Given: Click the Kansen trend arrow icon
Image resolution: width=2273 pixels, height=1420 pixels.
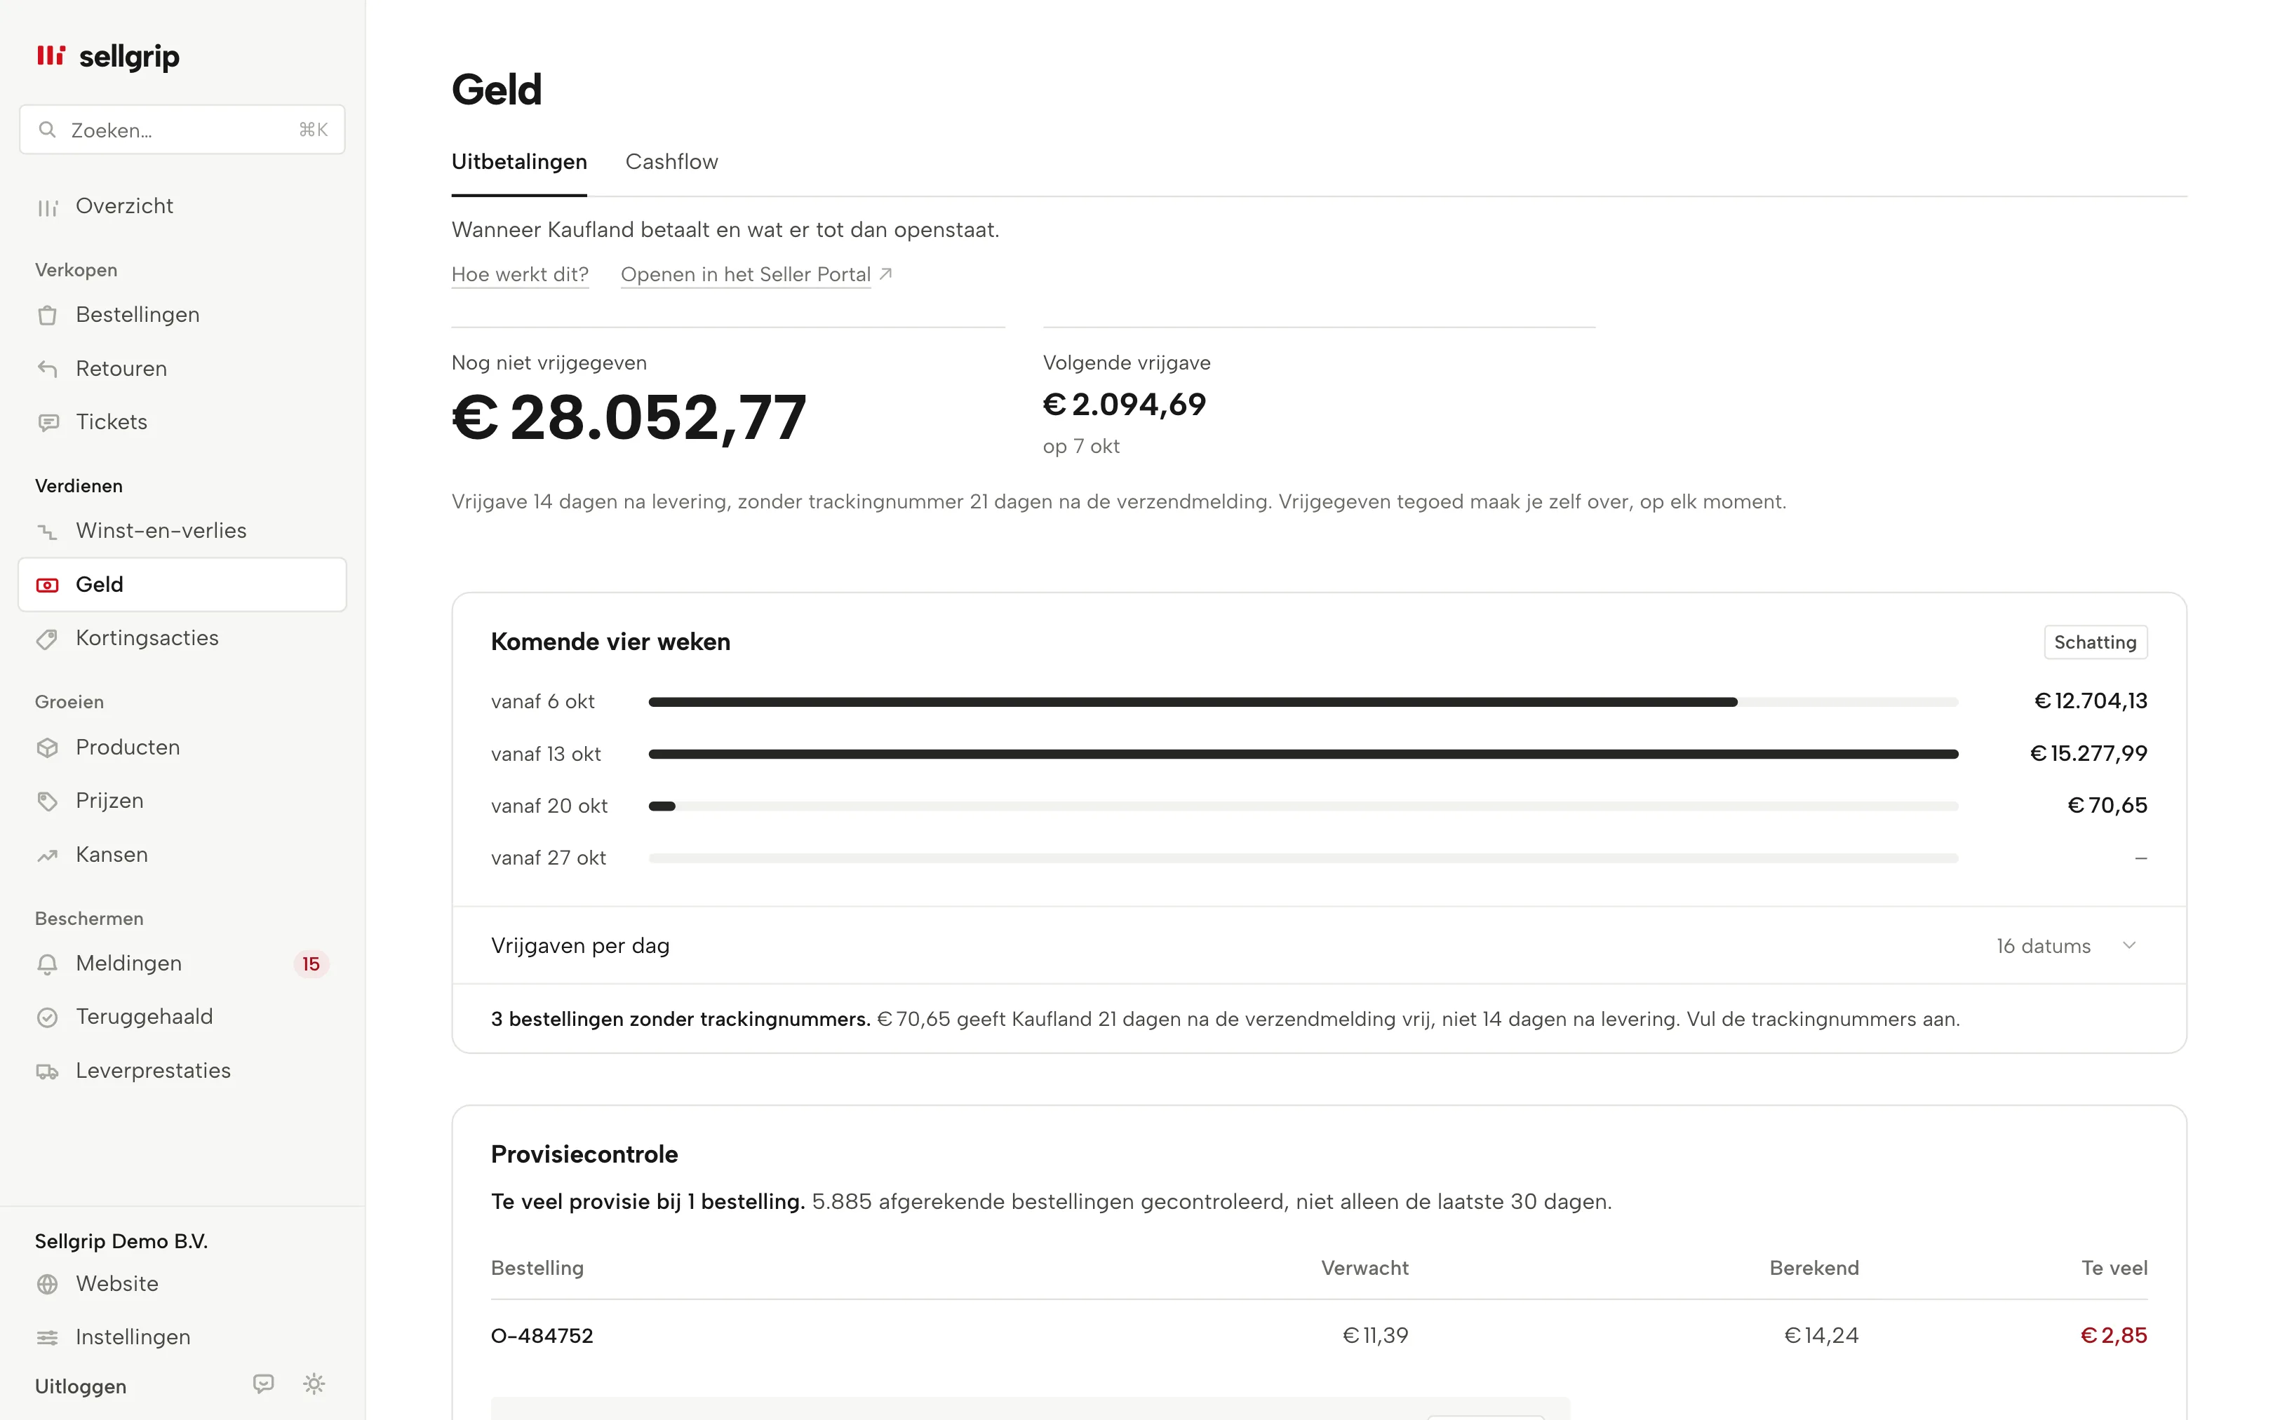Looking at the screenshot, I should (47, 856).
